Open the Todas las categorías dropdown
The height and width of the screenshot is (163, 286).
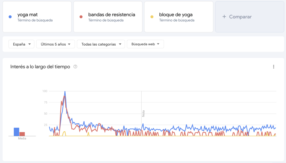point(101,44)
